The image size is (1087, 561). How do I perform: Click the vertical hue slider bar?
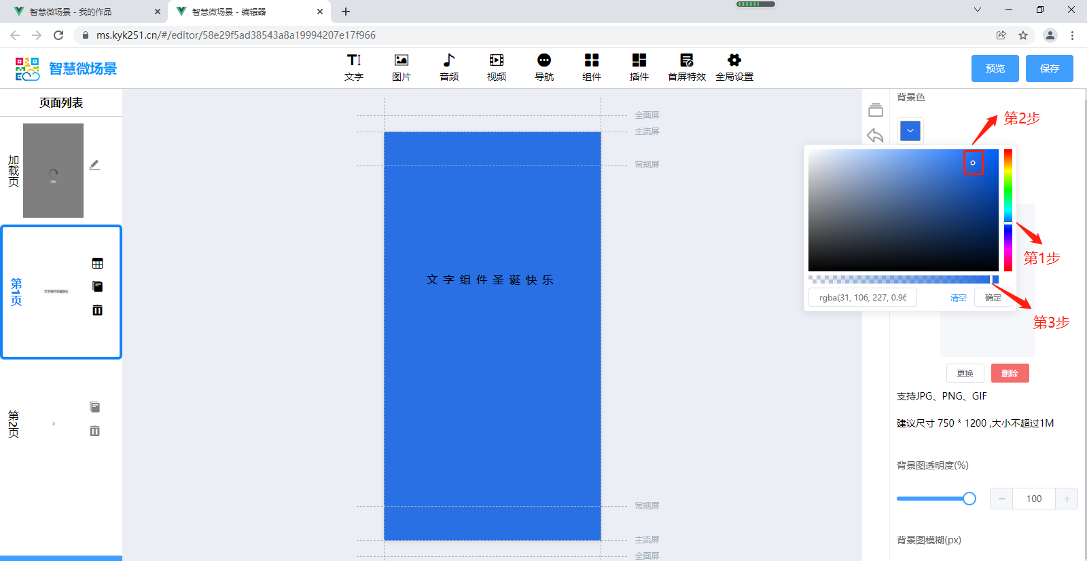(x=1008, y=210)
